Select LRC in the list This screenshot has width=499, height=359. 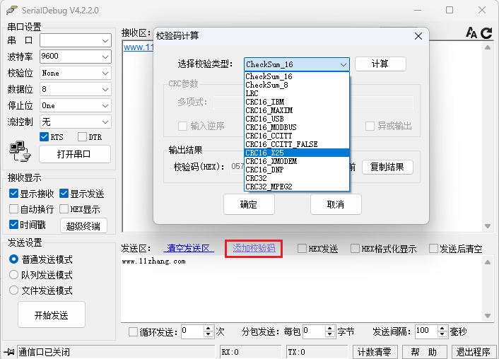[x=297, y=93]
